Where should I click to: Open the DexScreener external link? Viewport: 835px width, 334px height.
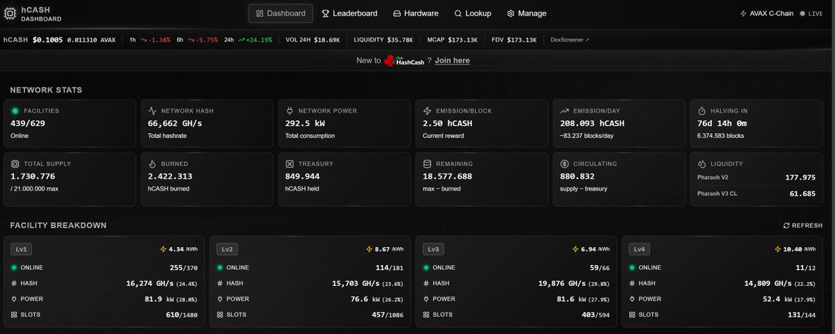569,40
